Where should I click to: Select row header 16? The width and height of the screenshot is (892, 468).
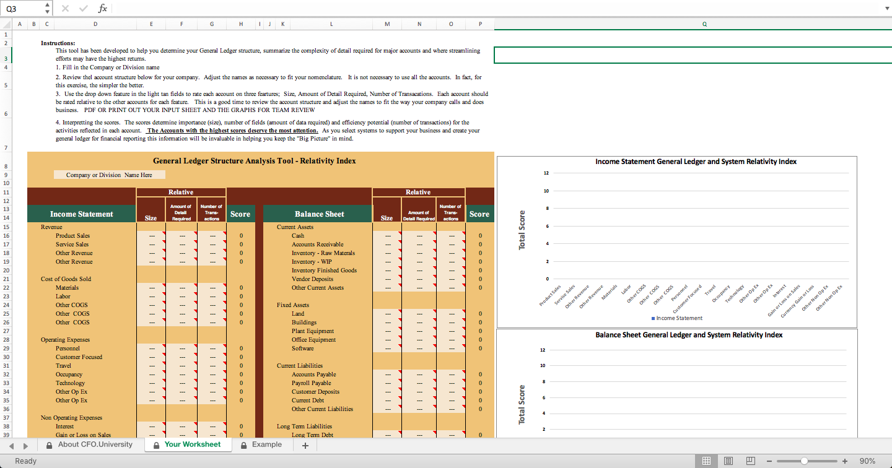point(6,236)
